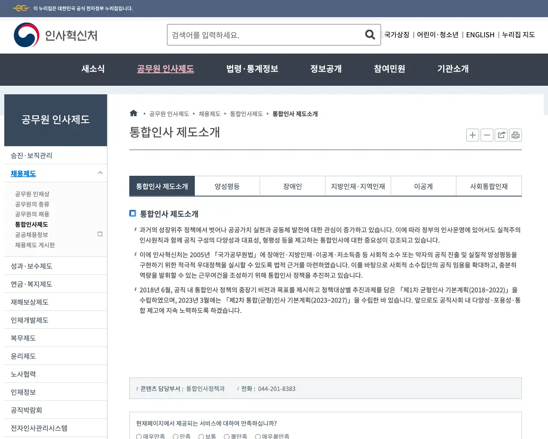The height and width of the screenshot is (439, 548).
Task: Print the page with printer icon
Action: click(x=515, y=135)
